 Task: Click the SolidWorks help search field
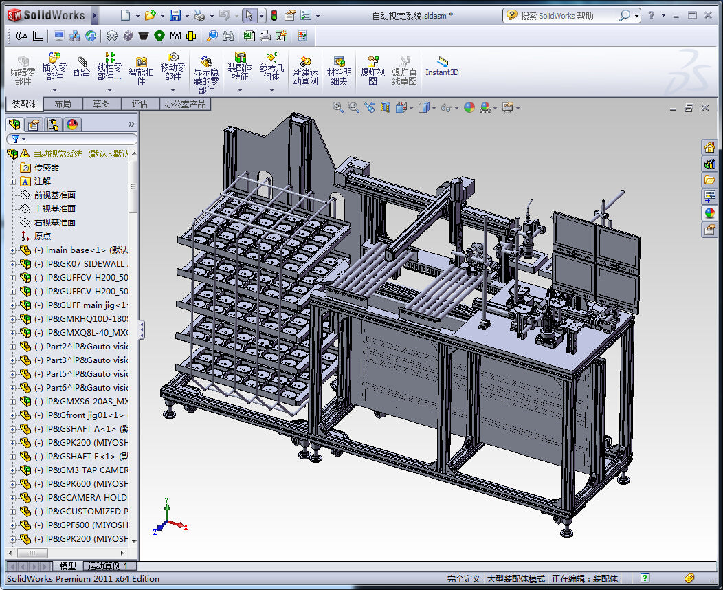click(x=567, y=16)
